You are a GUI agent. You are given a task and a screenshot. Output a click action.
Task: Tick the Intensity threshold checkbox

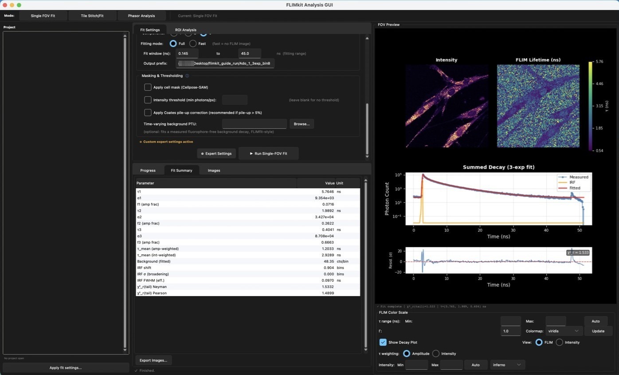coord(148,100)
